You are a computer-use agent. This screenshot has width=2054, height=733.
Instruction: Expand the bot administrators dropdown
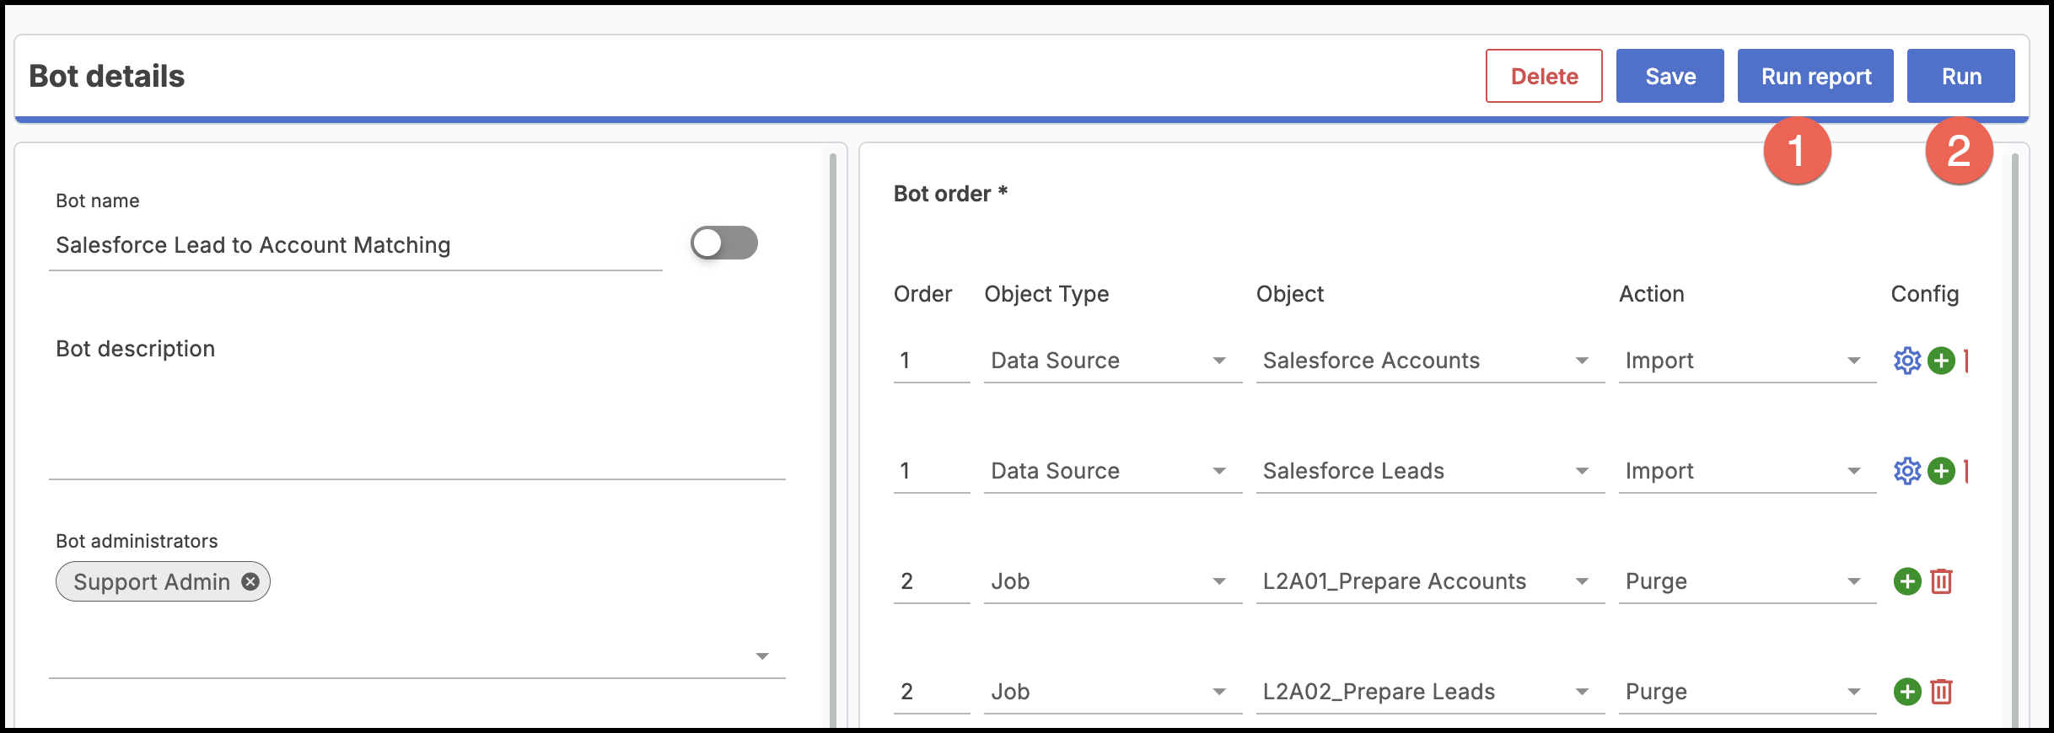click(x=761, y=655)
